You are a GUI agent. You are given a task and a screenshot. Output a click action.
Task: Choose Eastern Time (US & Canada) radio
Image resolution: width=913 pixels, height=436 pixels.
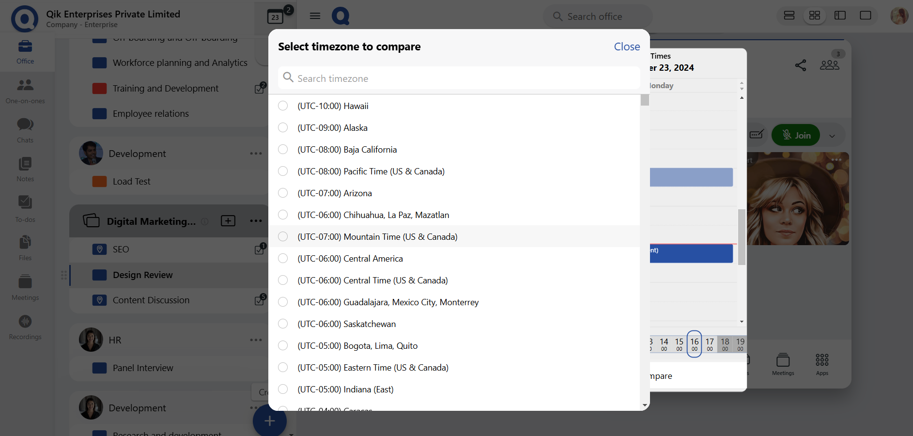[x=283, y=368]
